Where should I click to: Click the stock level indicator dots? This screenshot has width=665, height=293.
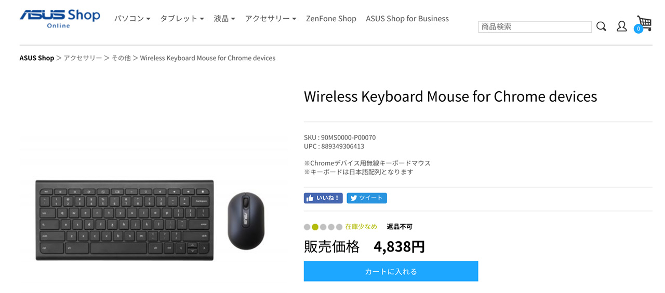[323, 227]
